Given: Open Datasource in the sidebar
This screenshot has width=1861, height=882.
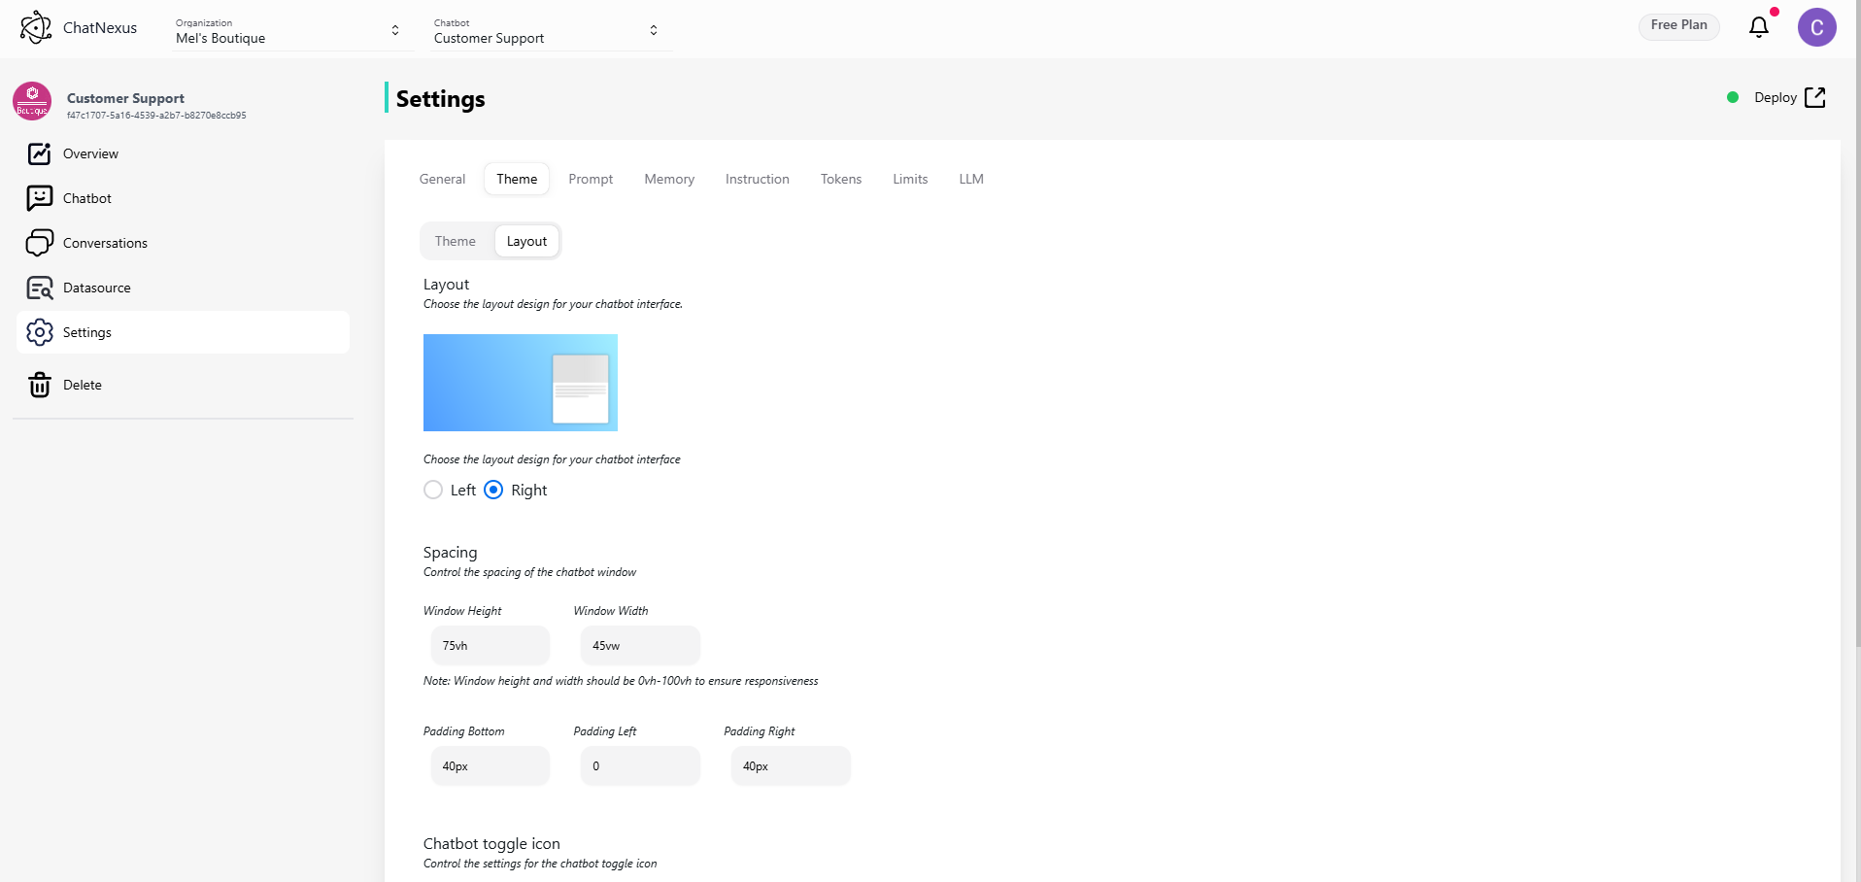Looking at the screenshot, I should pyautogui.click(x=183, y=288).
